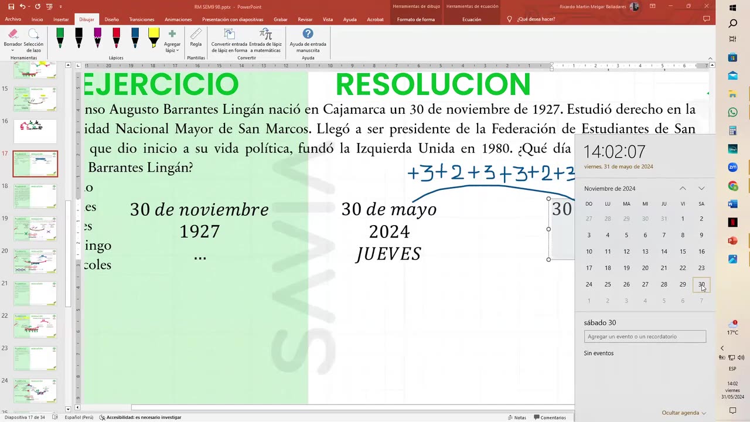Open the Agregar lápiz dropdown
This screenshot has width=750, height=422.
172,40
